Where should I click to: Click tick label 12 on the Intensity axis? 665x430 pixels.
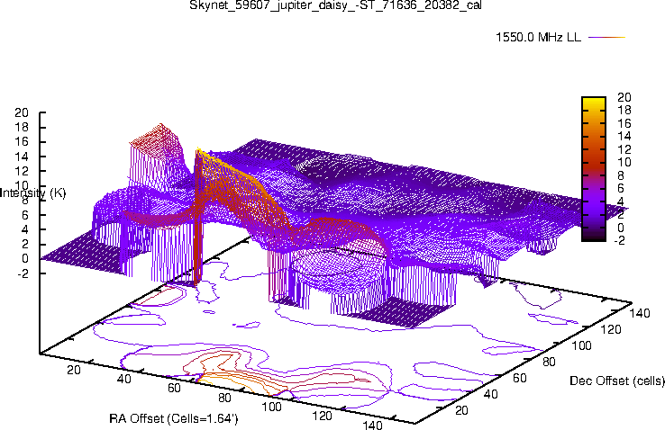coord(22,171)
